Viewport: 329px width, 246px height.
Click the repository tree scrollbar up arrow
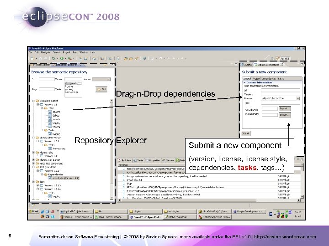[111, 101]
